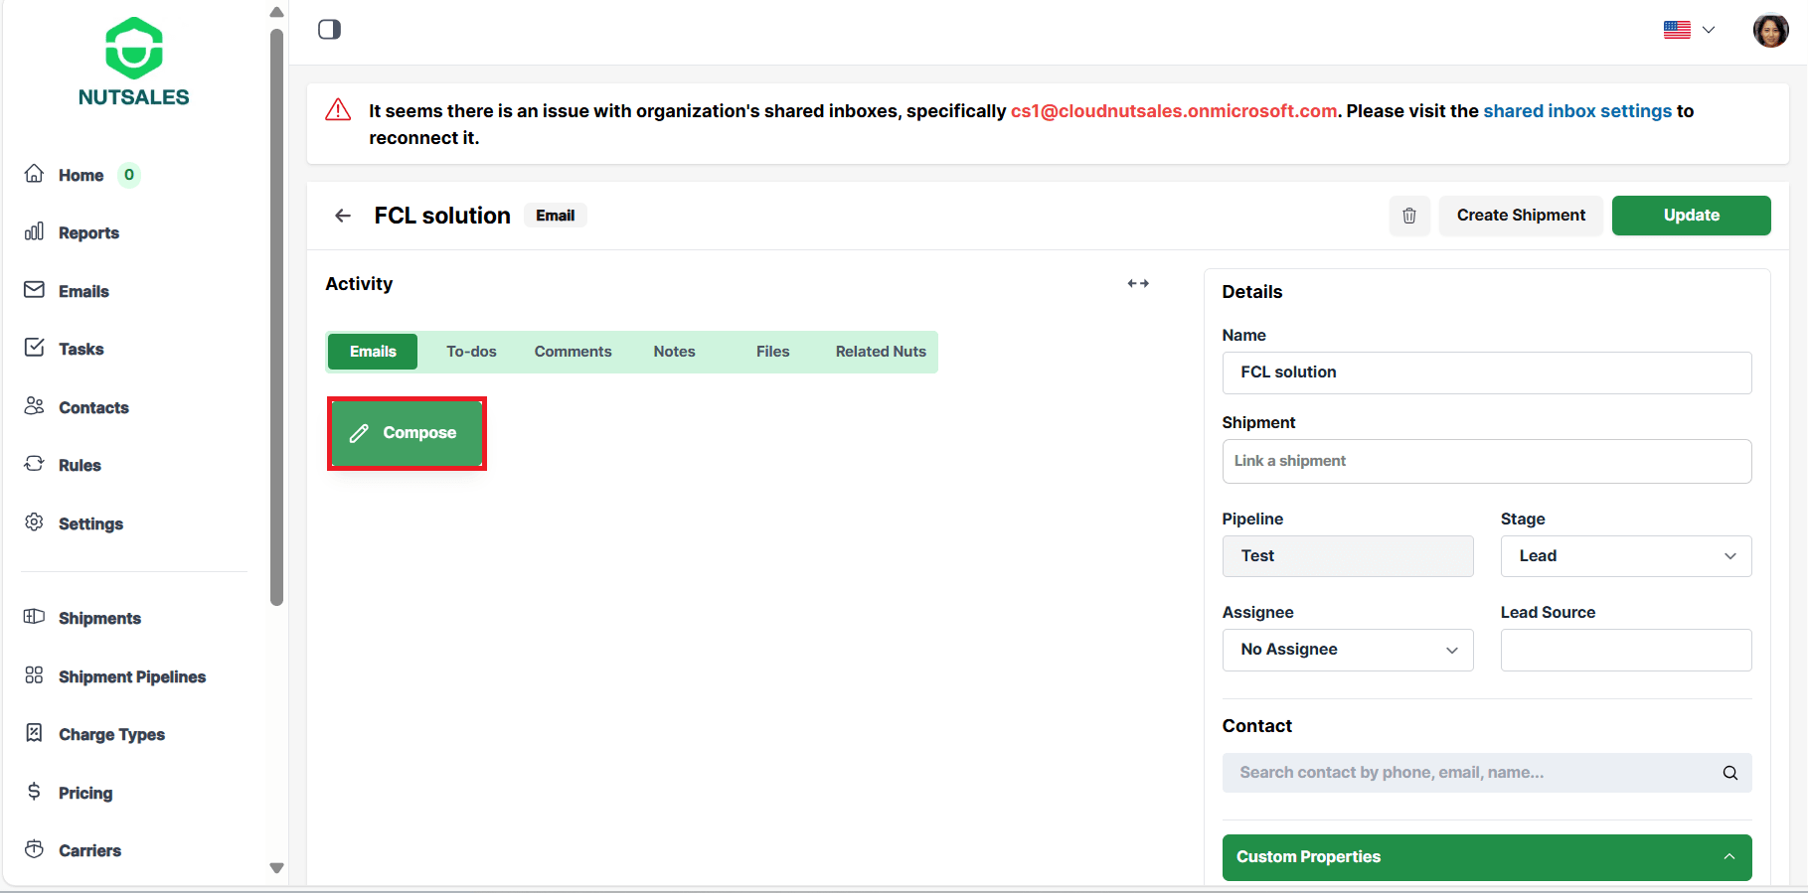Click the Create Shipment button

pos(1521,216)
